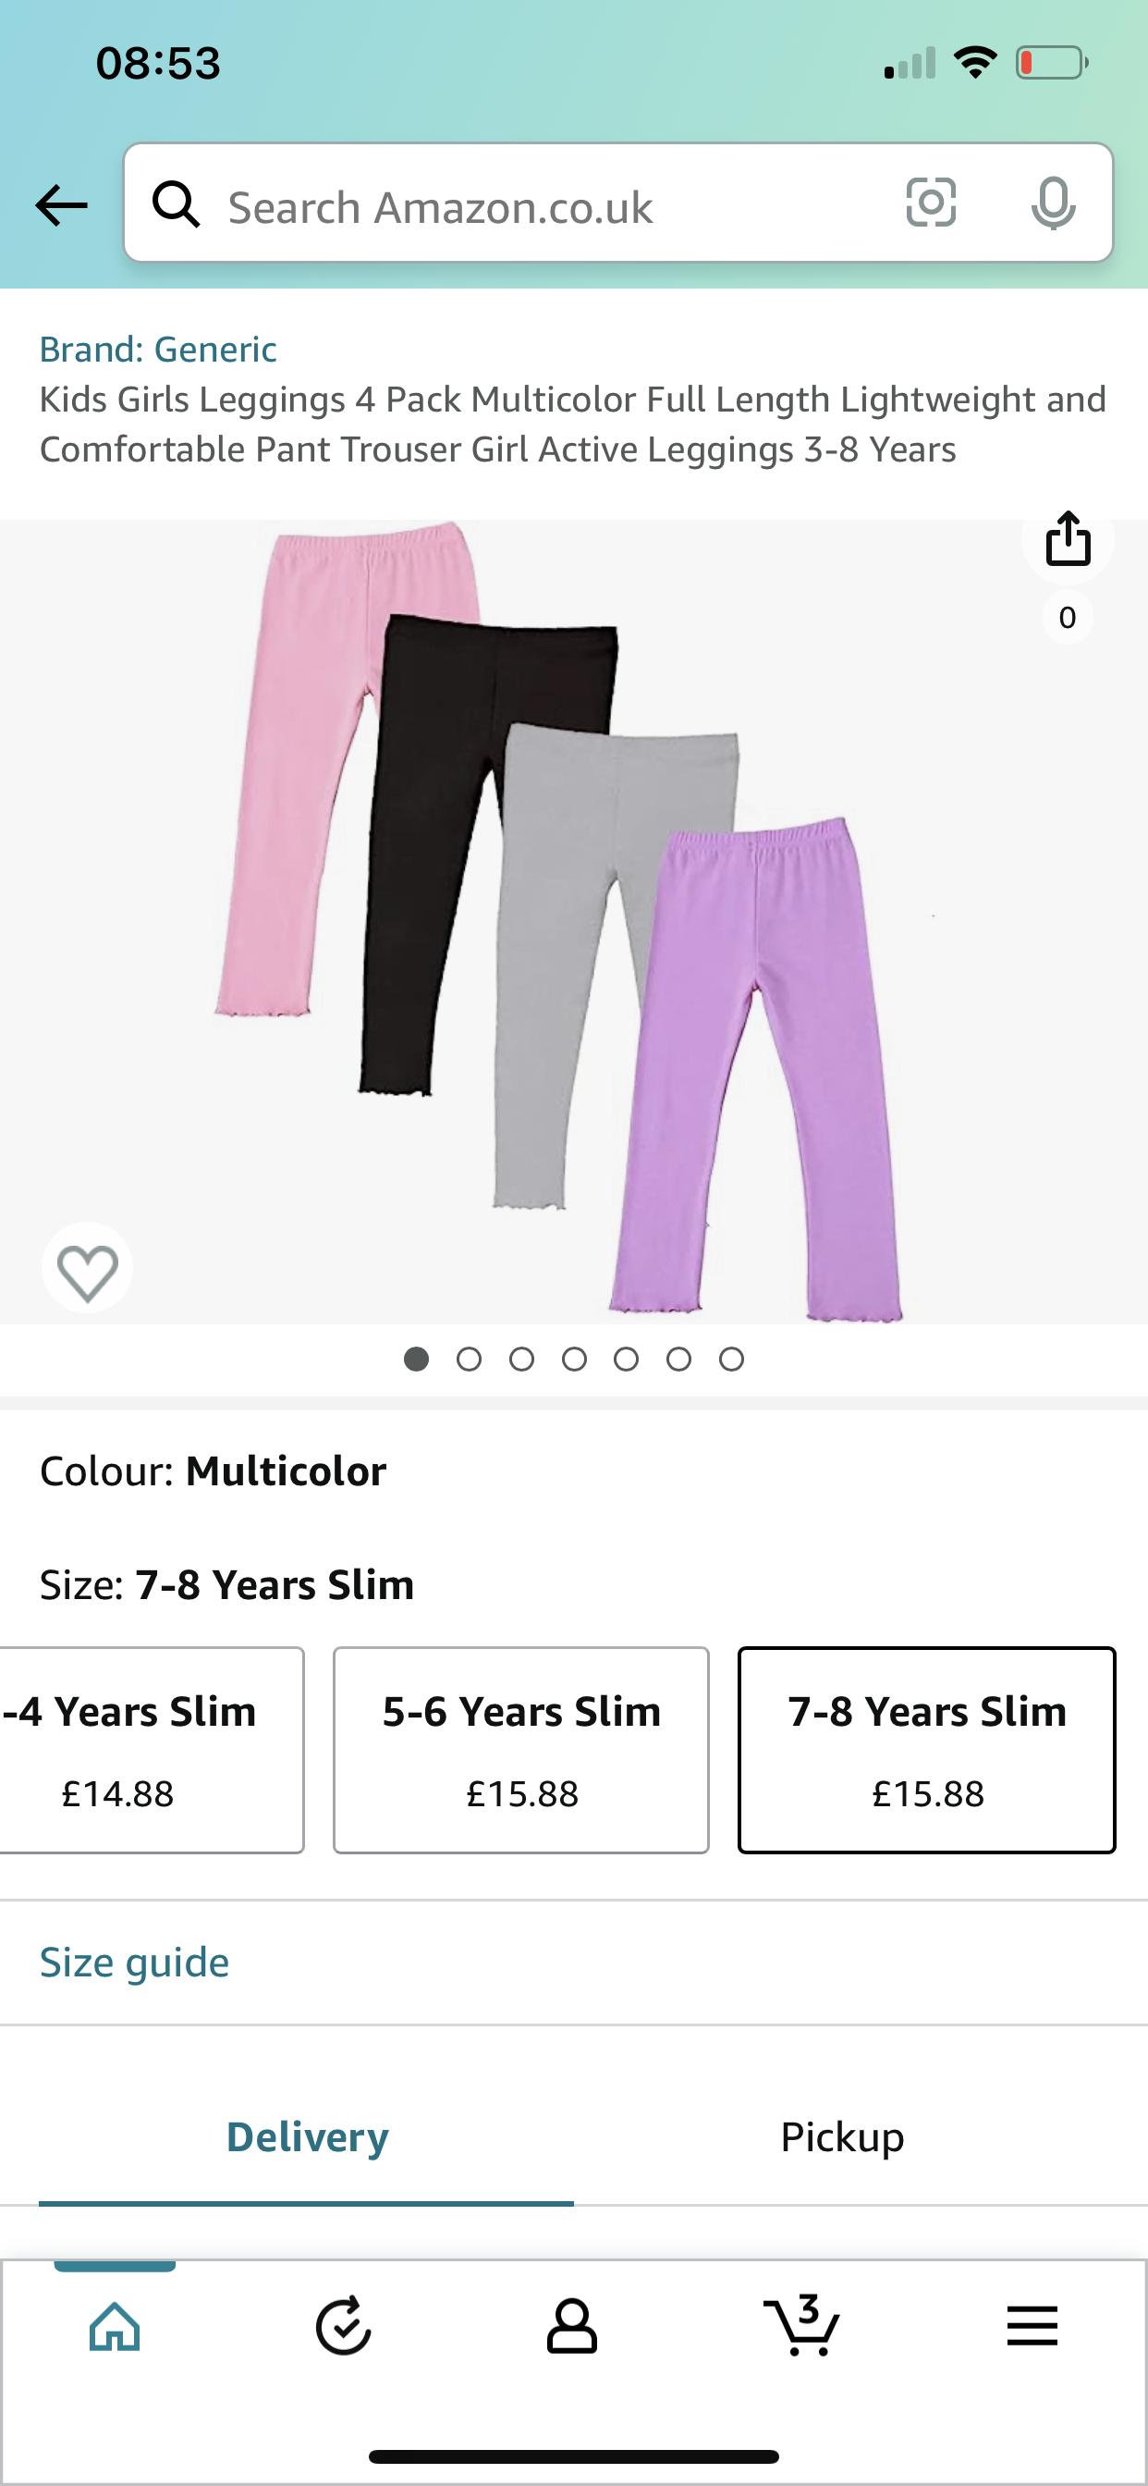The image size is (1148, 2486).
Task: Add to wish list with heart icon
Action: (x=88, y=1270)
